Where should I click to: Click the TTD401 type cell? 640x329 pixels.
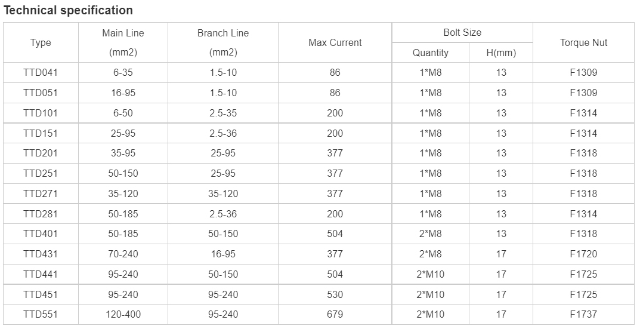41,233
